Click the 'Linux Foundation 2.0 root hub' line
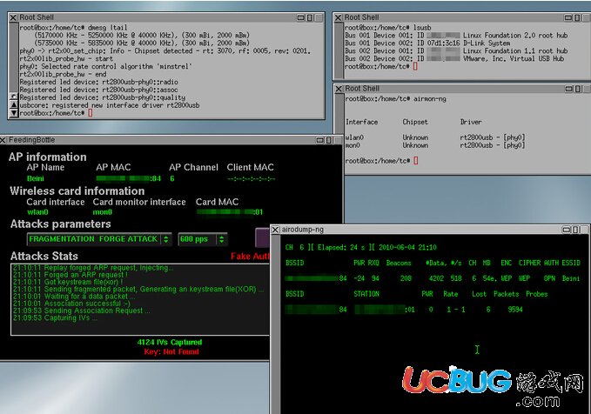The image size is (591, 414). (456, 36)
